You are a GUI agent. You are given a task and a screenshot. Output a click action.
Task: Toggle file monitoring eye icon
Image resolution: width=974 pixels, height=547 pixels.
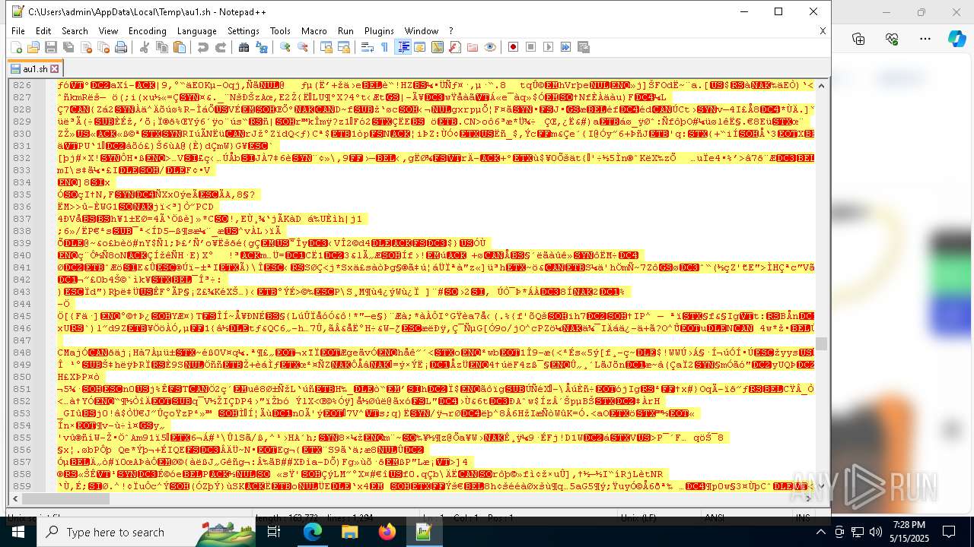coord(490,47)
